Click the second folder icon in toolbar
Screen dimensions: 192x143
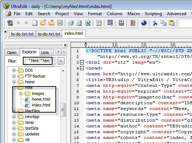(x=51, y=23)
